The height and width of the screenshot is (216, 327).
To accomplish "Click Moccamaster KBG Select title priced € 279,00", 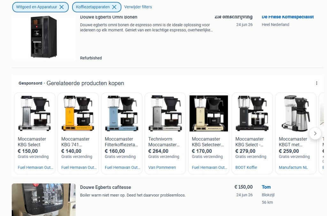I will [x=249, y=142].
